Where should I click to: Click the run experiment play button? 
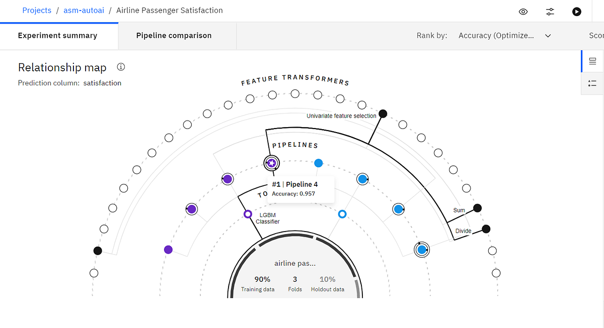(577, 11)
